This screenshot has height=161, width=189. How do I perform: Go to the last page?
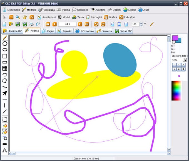tap(87, 24)
